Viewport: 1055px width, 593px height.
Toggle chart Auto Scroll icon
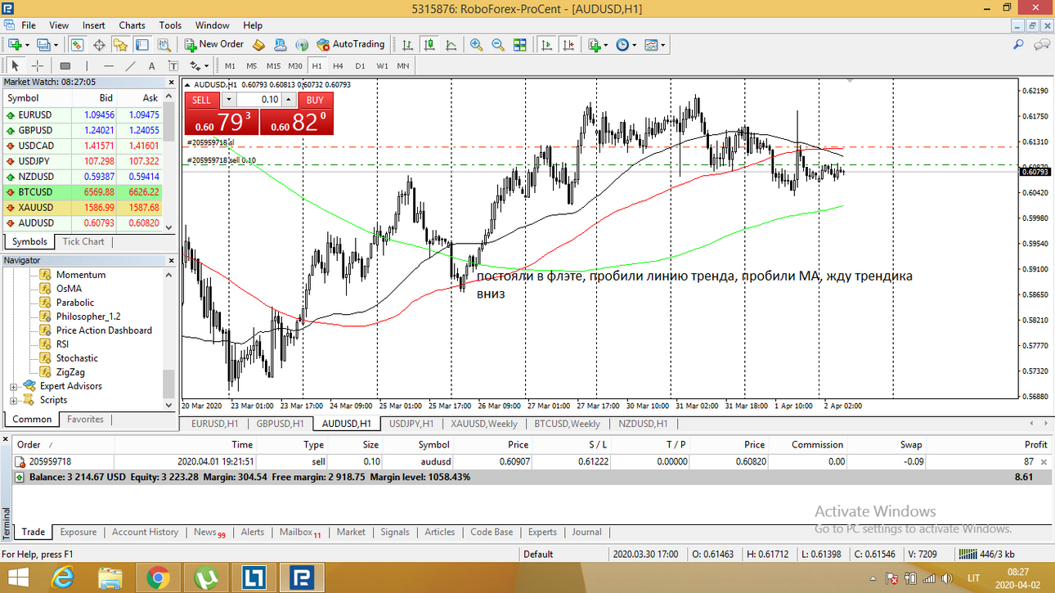click(x=546, y=44)
